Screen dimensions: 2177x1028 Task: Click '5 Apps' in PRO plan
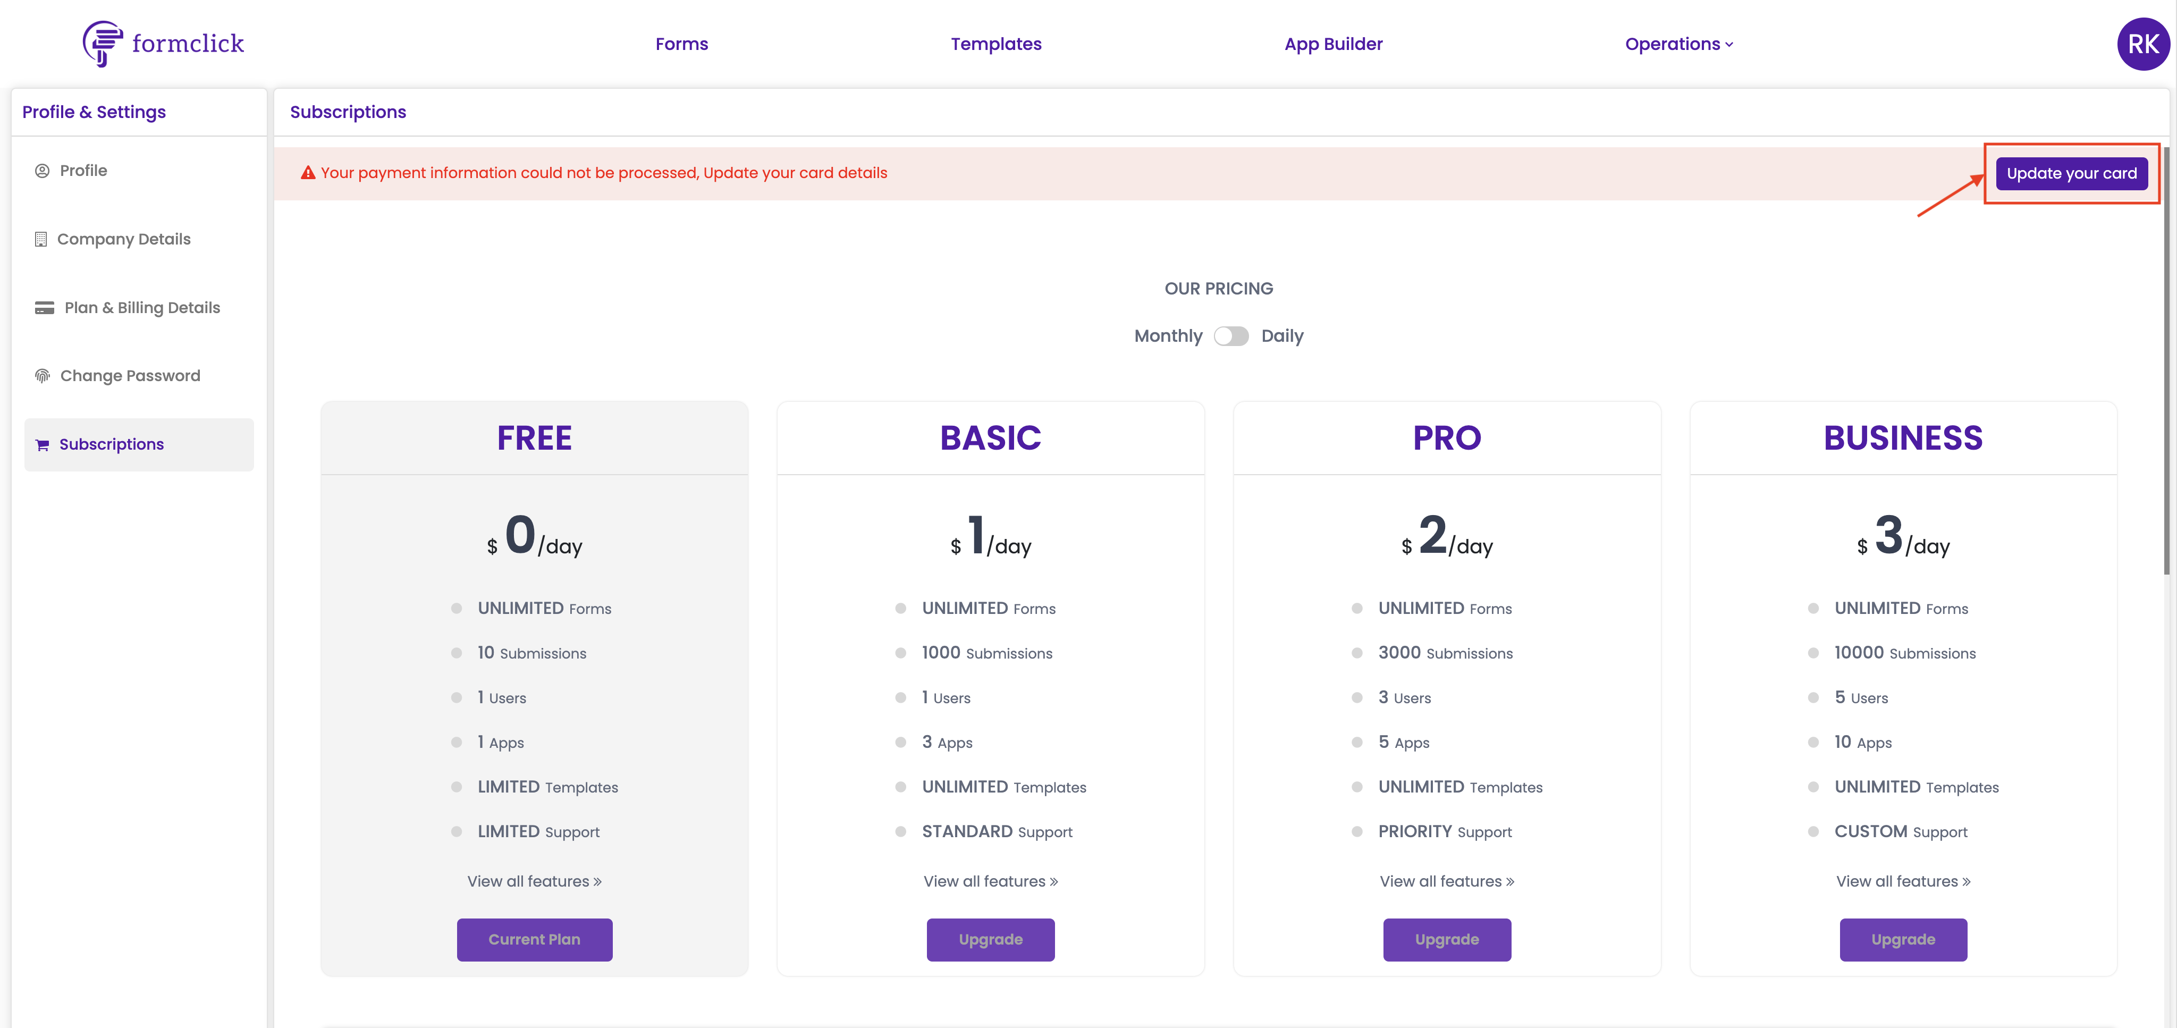click(x=1404, y=742)
